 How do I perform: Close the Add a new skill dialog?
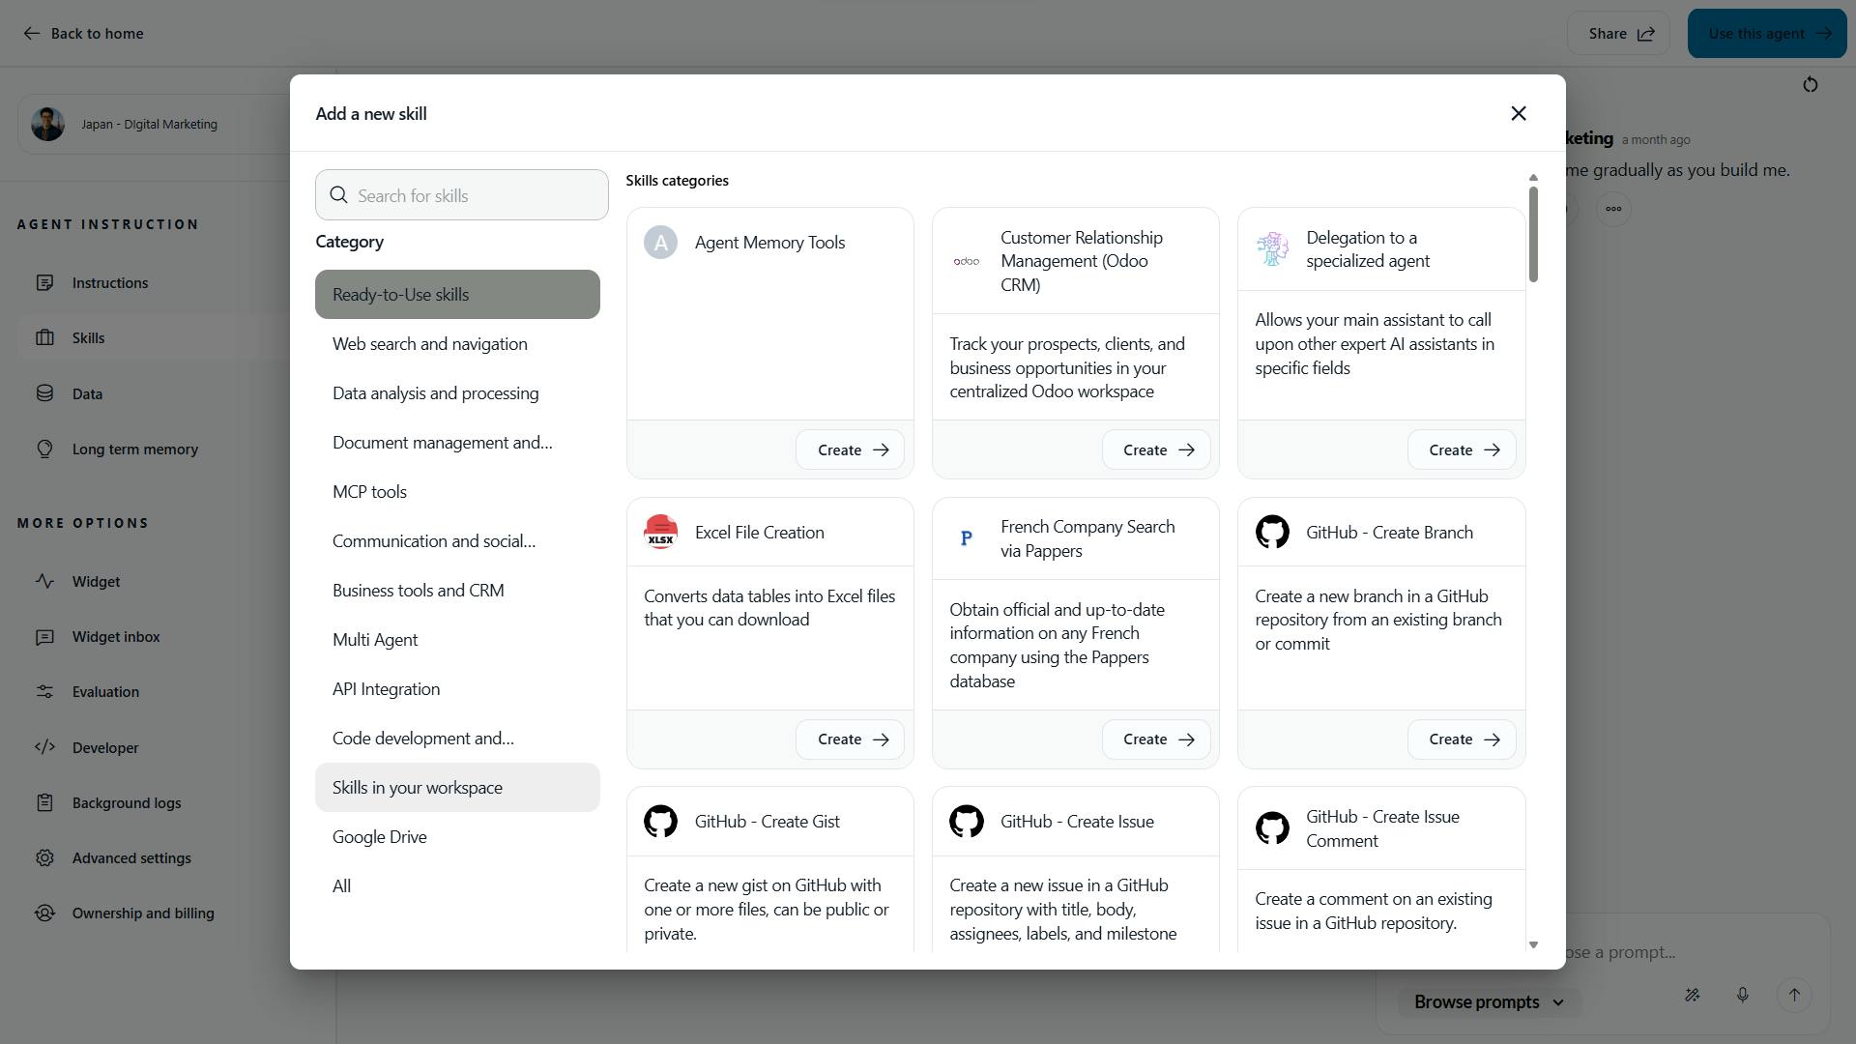[1518, 114]
